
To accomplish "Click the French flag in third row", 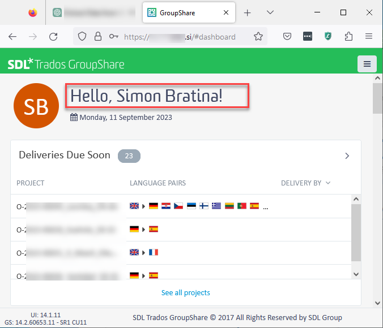I will 154,252.
